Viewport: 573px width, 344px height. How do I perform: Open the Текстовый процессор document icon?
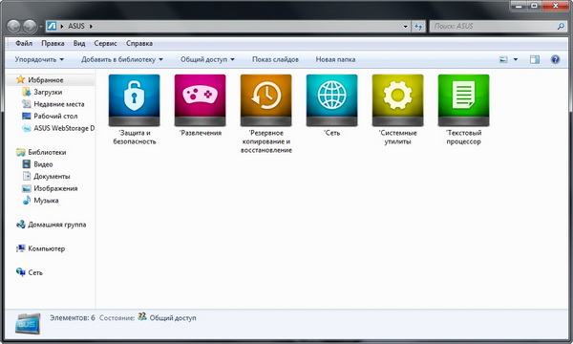pos(463,100)
